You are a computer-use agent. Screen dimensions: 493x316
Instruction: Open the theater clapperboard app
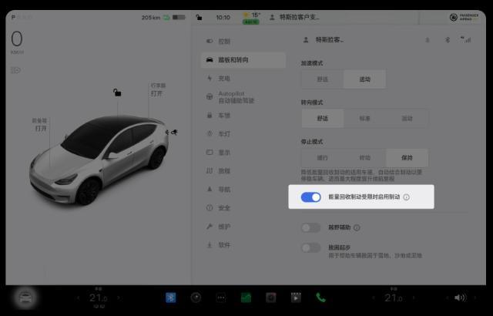point(296,298)
